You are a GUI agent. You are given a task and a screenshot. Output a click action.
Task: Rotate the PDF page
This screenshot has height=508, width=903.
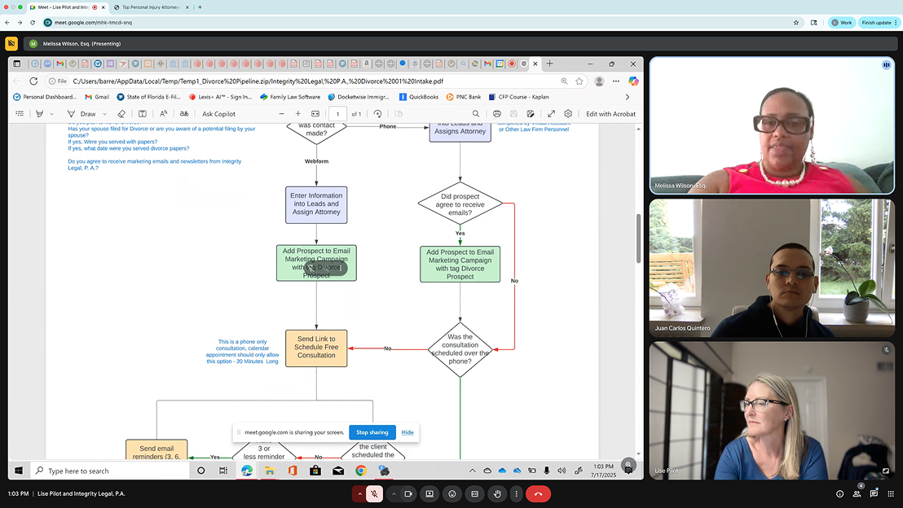[378, 114]
